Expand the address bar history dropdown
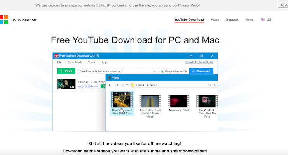 point(210,85)
